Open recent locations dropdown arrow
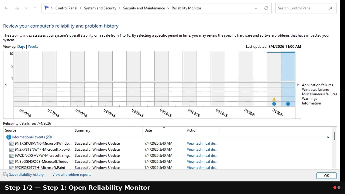Image resolution: width=345 pixels, height=194 pixels. (26, 8)
